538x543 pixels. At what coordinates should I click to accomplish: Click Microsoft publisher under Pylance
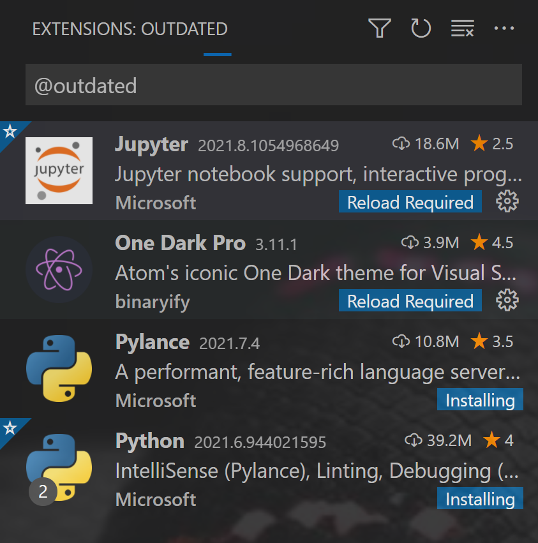[x=155, y=400]
